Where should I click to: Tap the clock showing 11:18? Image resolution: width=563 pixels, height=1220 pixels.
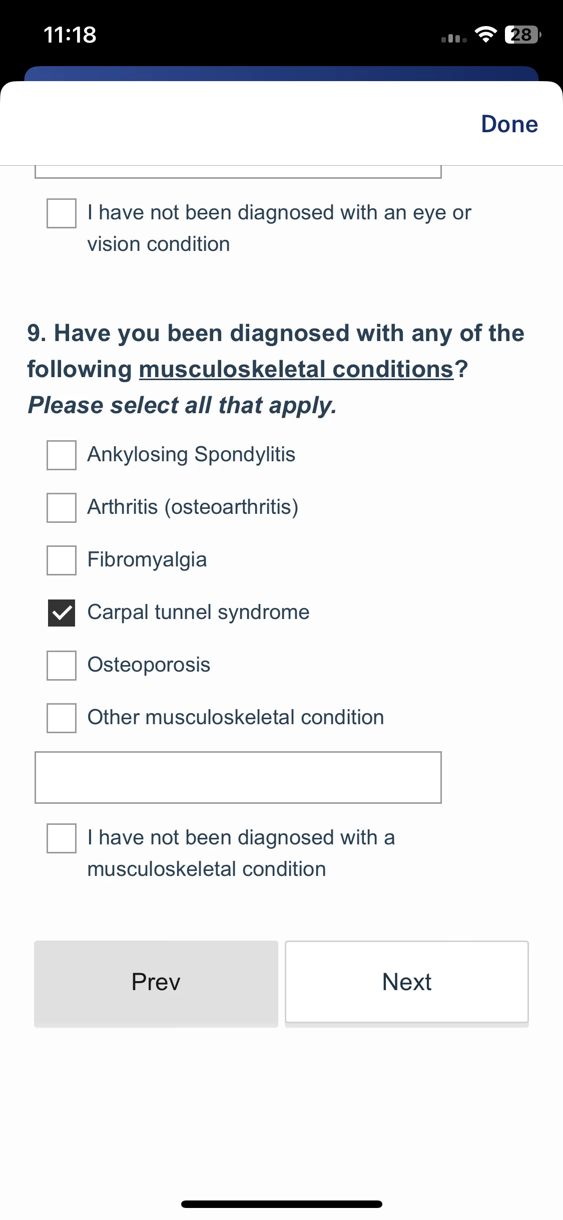point(70,35)
